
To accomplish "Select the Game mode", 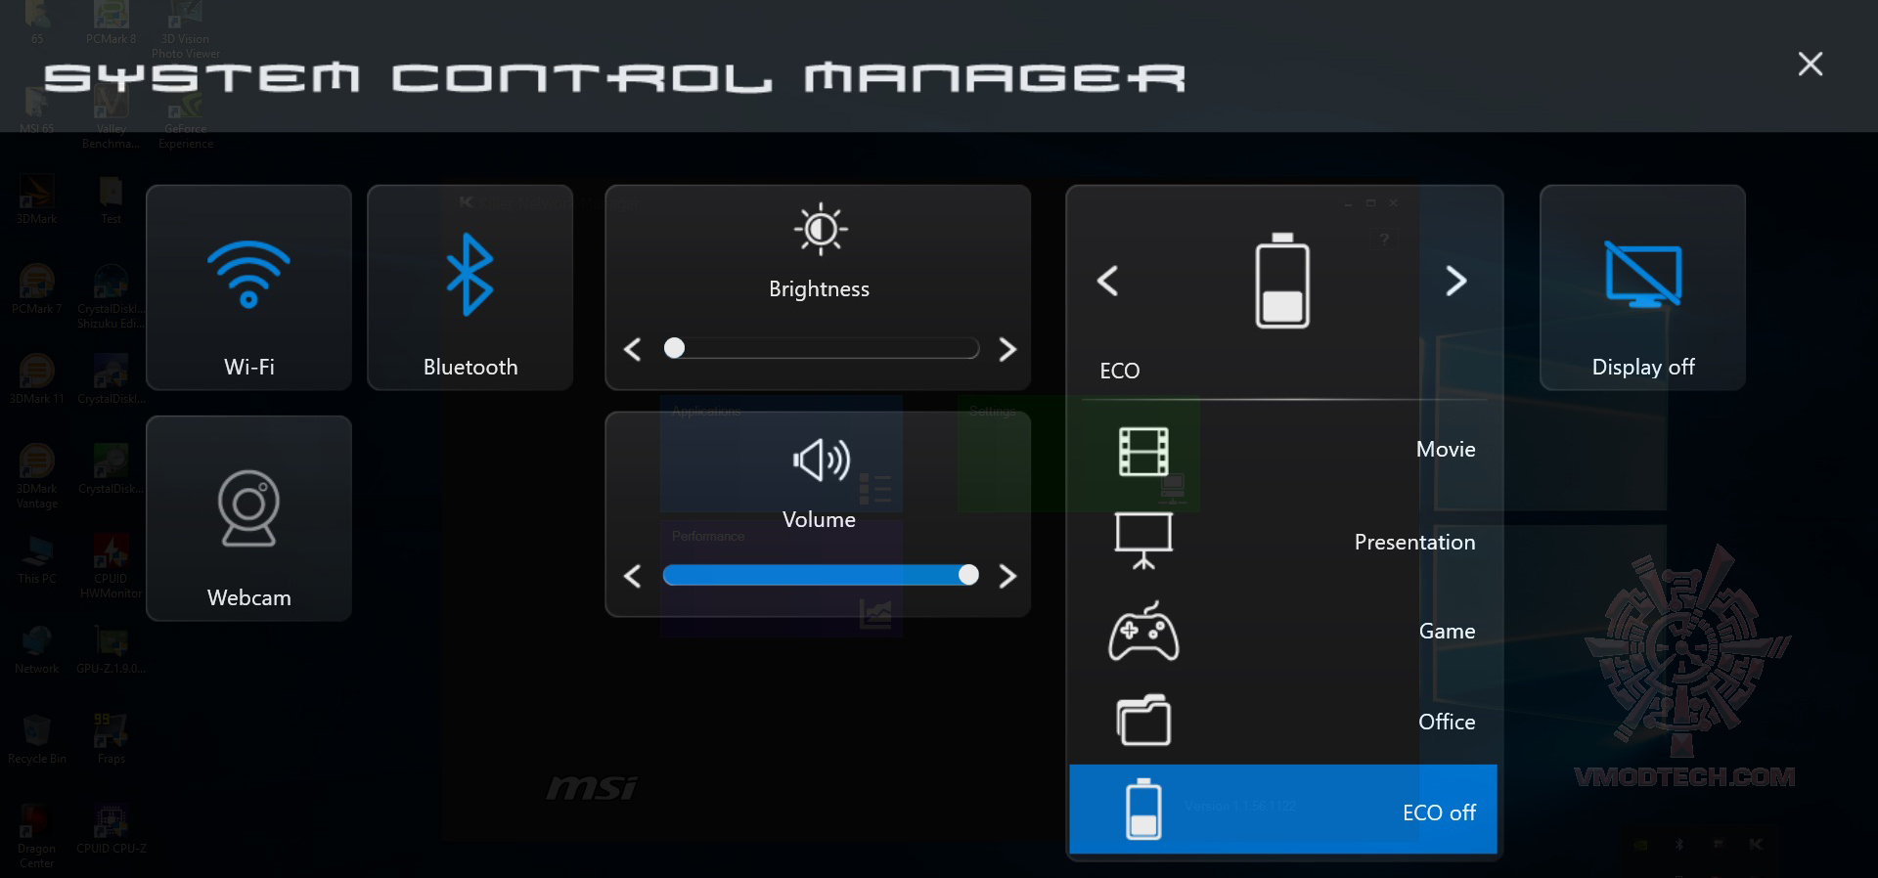I will point(1283,631).
